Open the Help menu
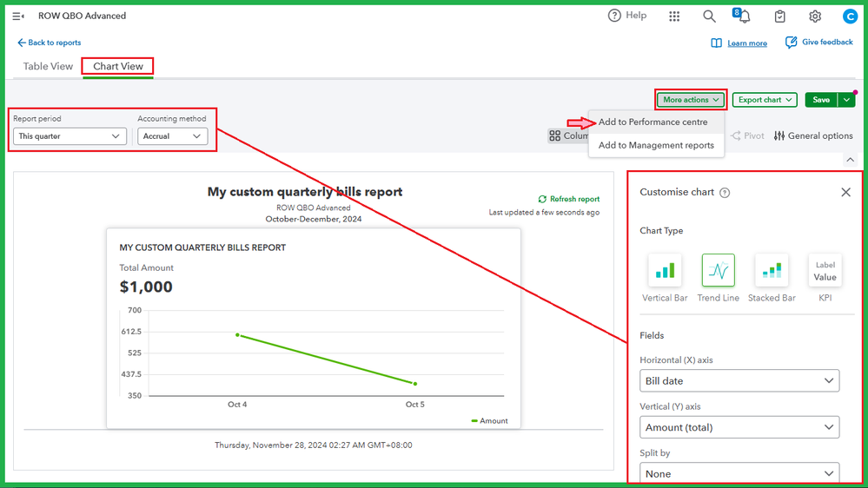This screenshot has height=488, width=868. [627, 16]
